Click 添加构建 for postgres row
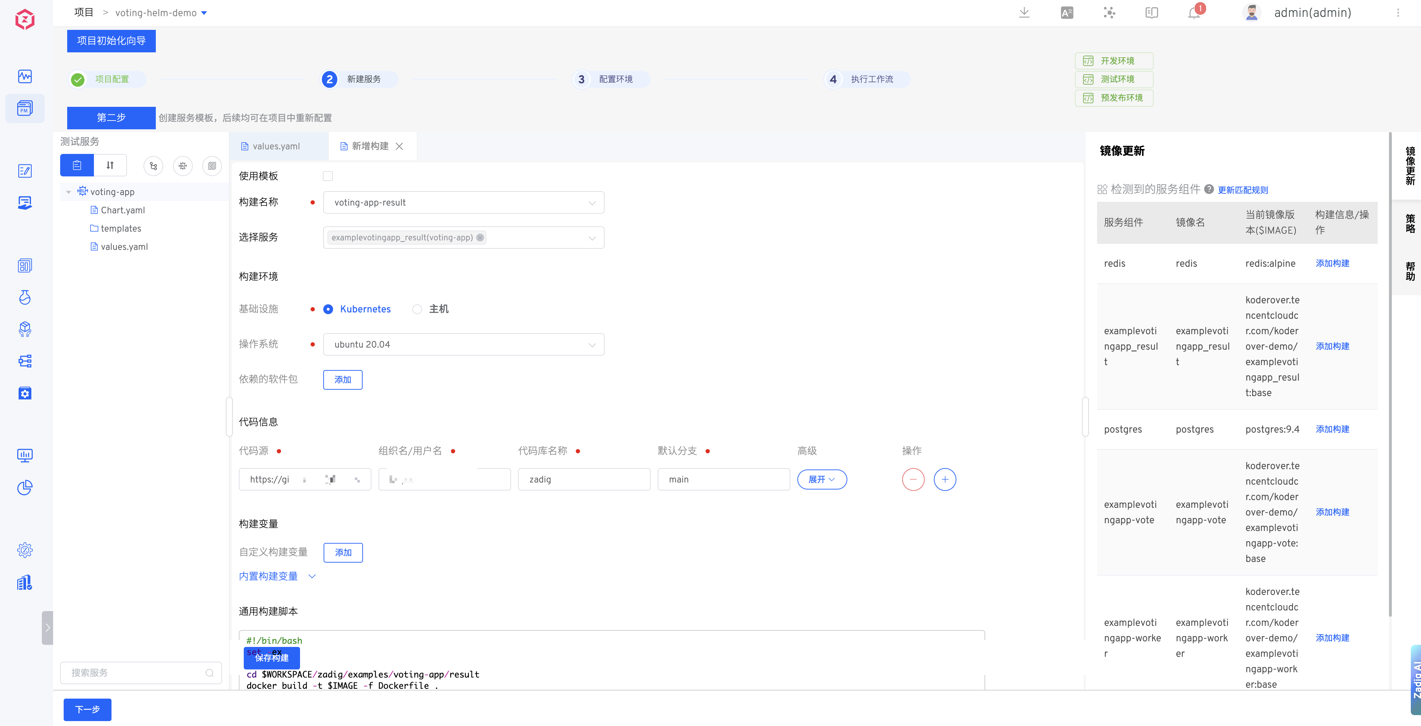Viewport: 1421px width, 726px height. point(1332,429)
